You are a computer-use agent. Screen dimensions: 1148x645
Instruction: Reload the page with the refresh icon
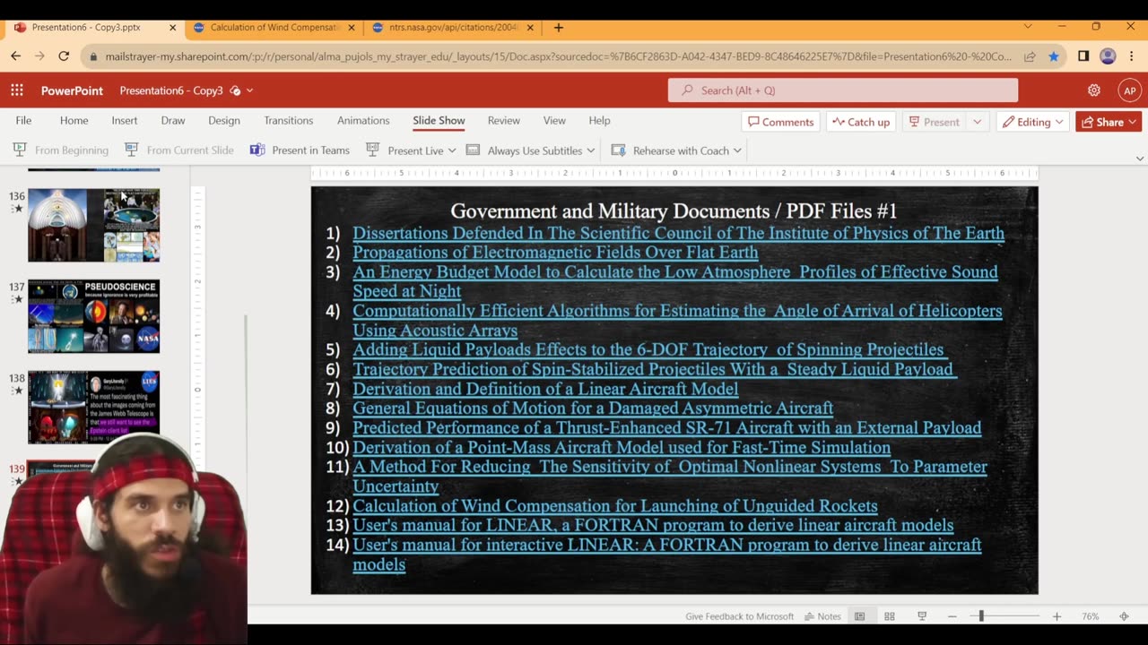point(64,56)
